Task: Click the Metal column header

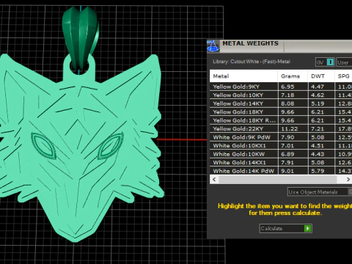Action: click(243, 76)
